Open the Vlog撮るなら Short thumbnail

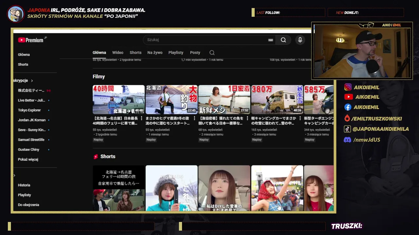172,188
